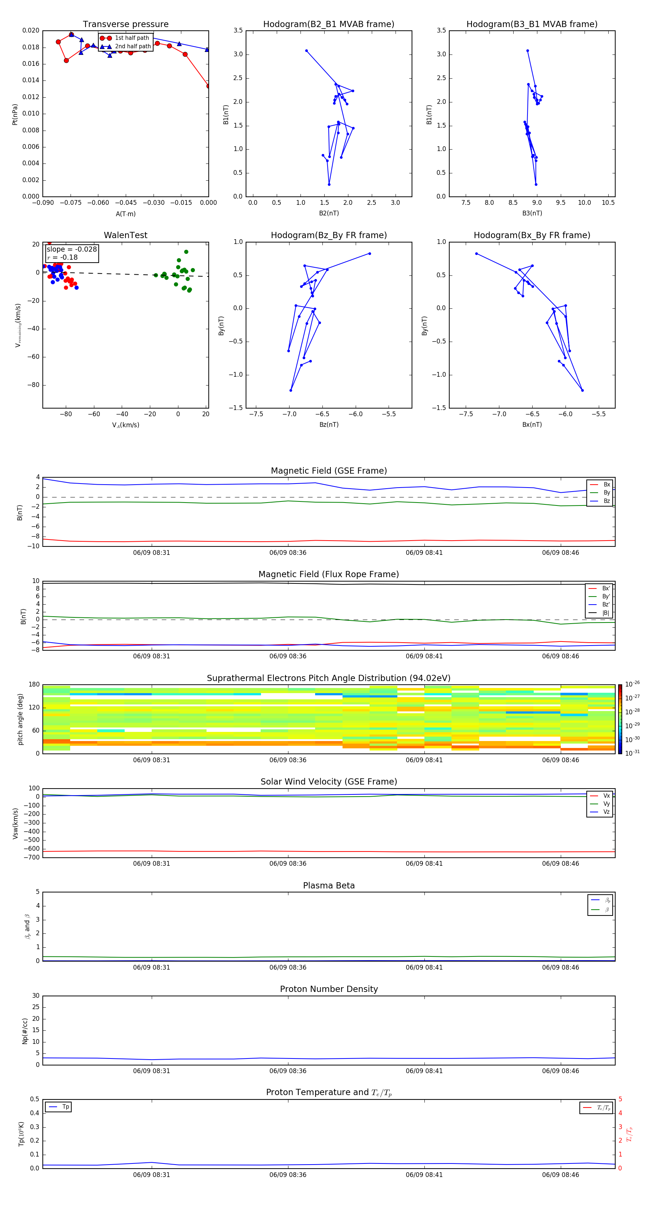Select the Vz legend entry in solar wind panel

coord(600,812)
